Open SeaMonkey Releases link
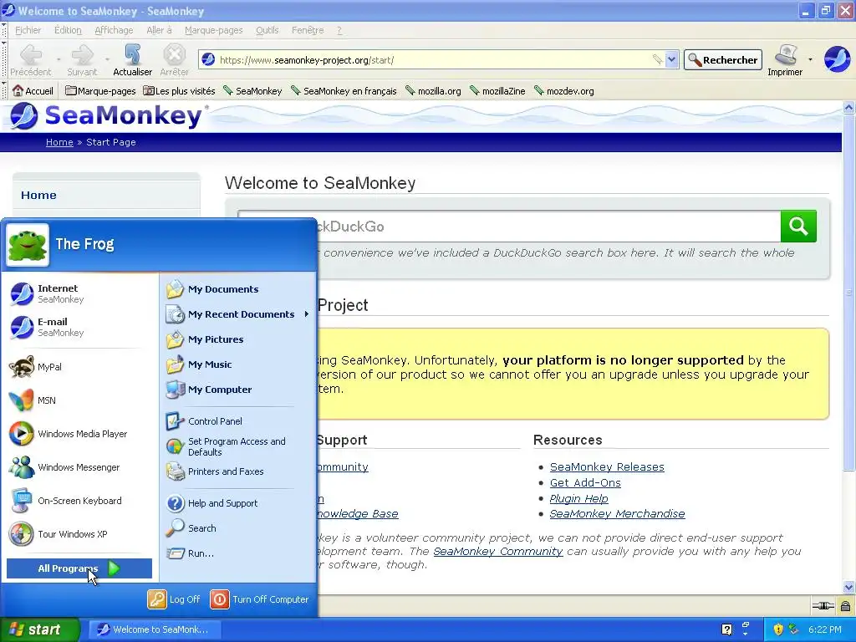The width and height of the screenshot is (856, 642). tap(607, 466)
